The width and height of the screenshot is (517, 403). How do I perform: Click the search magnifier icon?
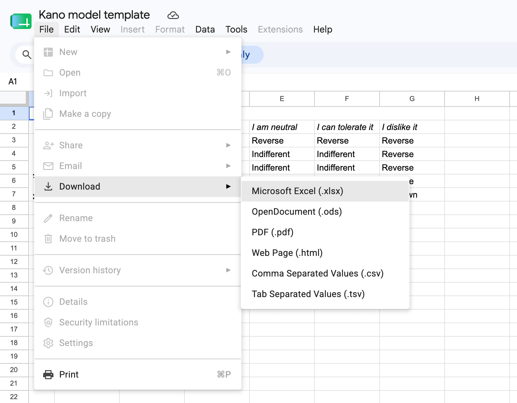27,55
